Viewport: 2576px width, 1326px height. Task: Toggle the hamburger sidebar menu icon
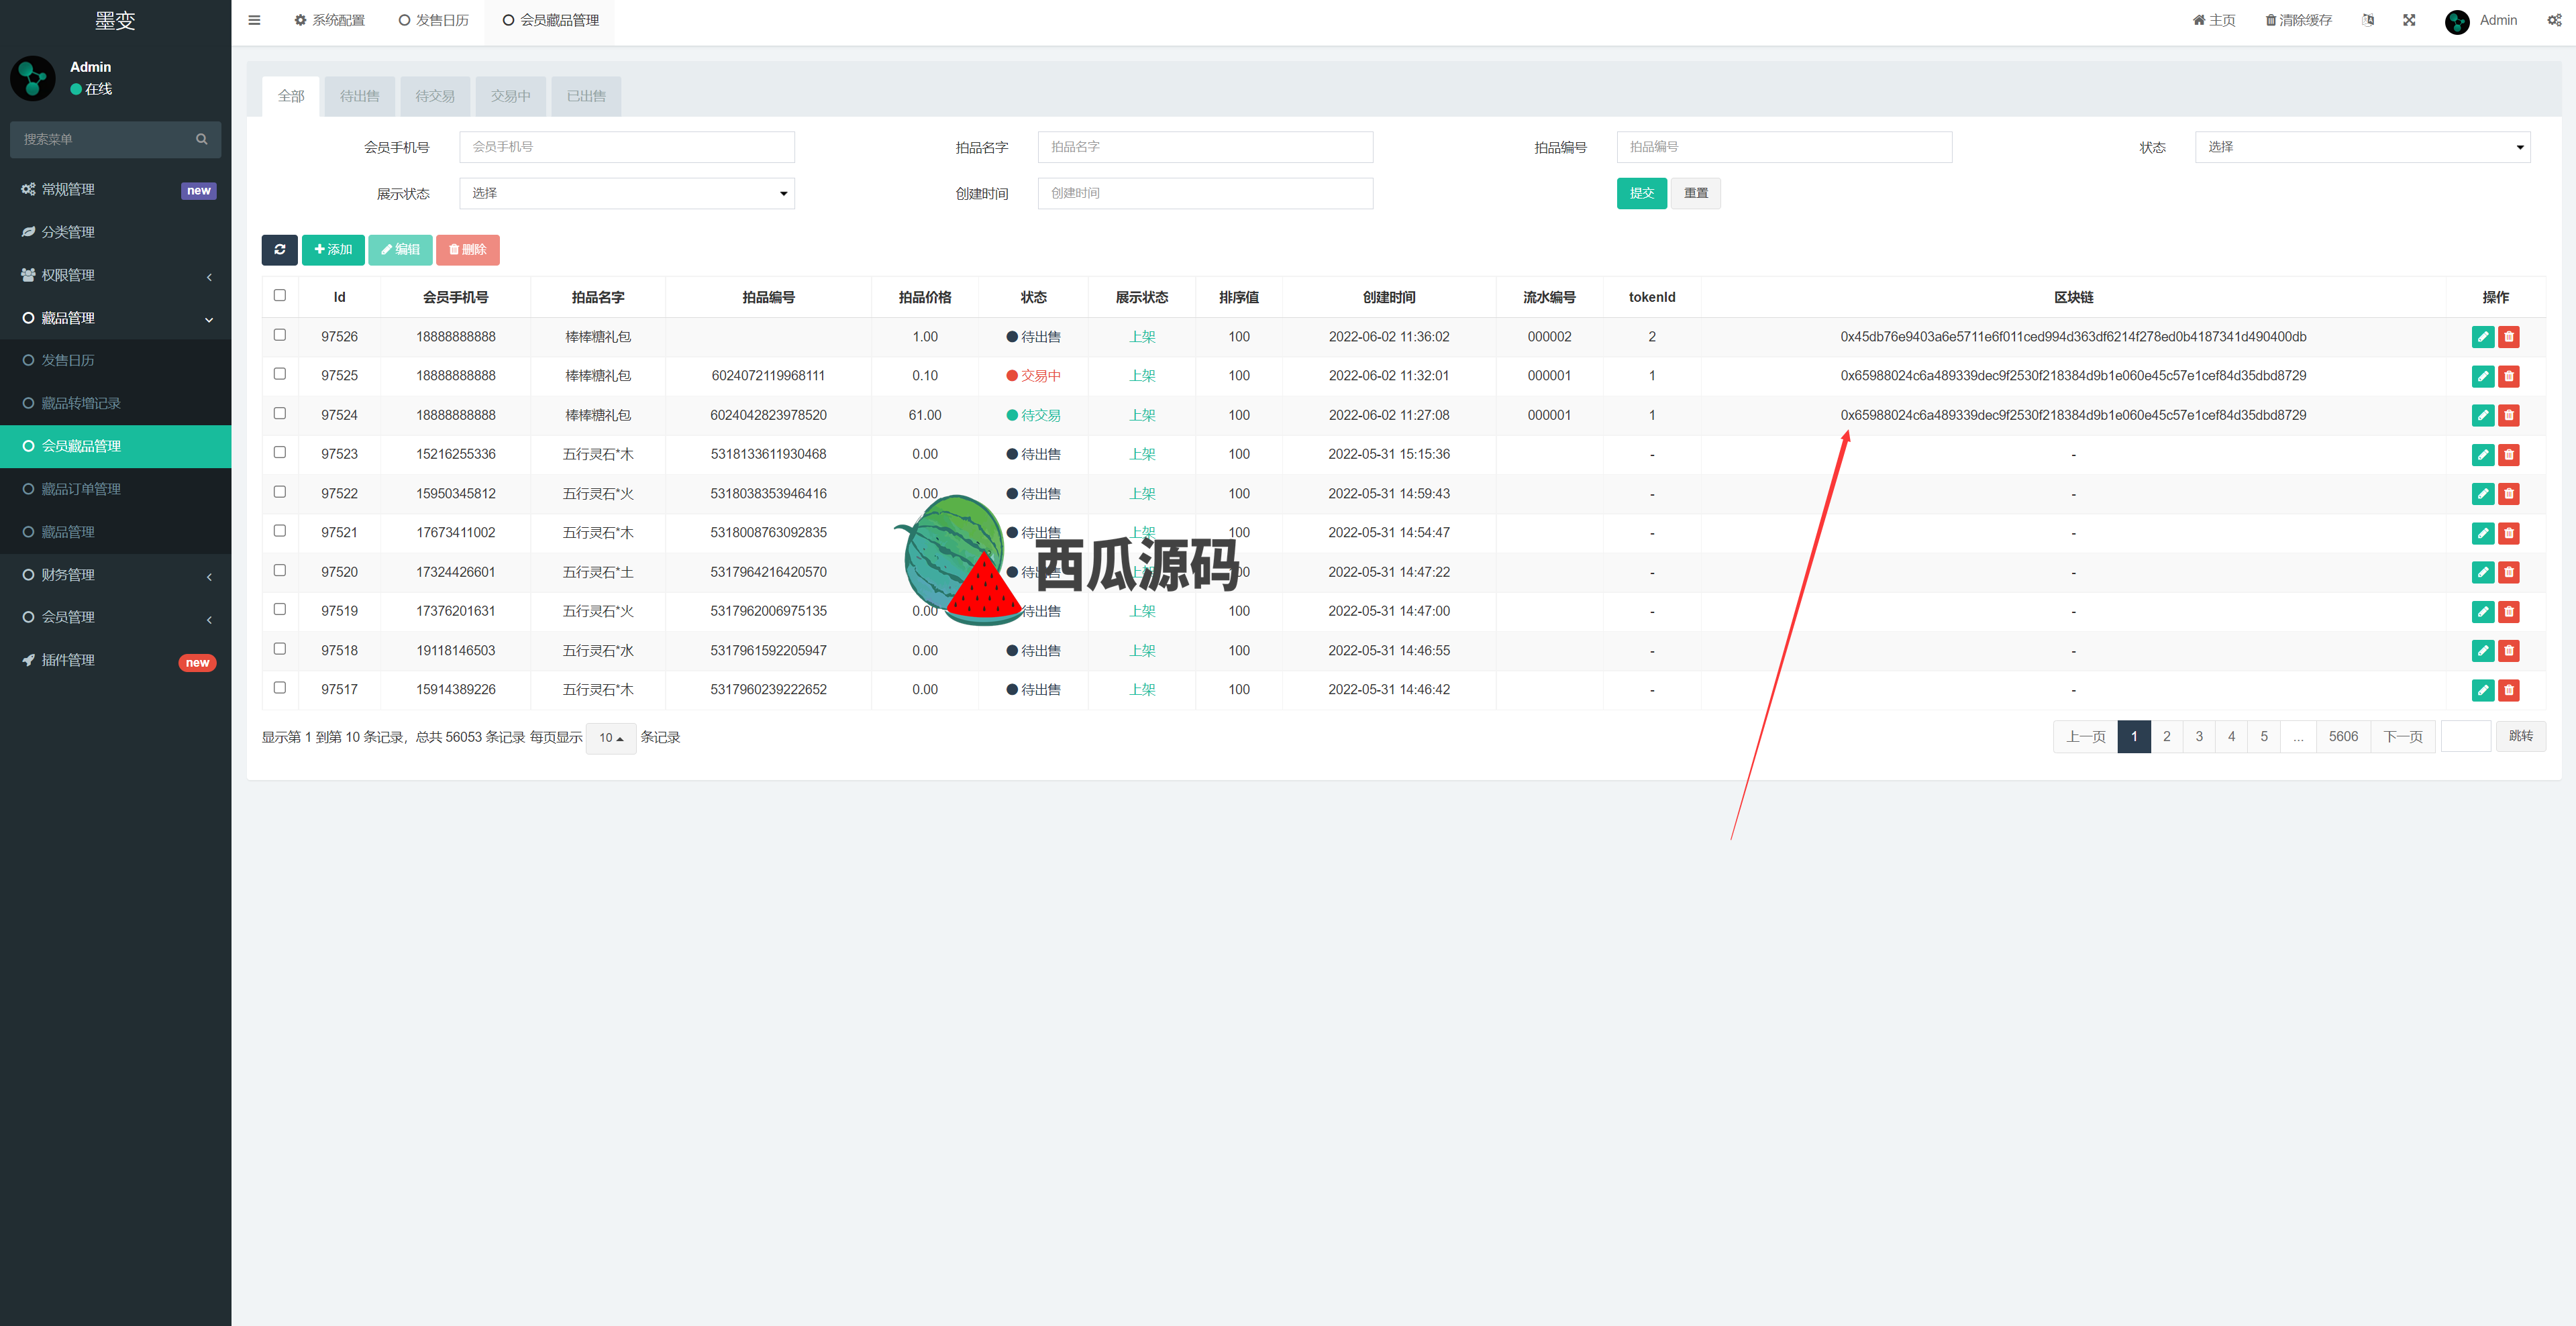(x=254, y=20)
